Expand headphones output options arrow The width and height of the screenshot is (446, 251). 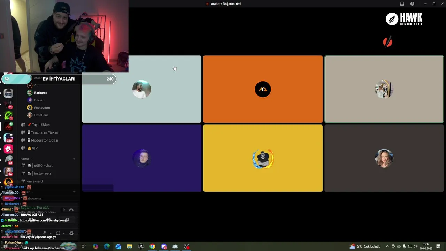[x=64, y=233]
